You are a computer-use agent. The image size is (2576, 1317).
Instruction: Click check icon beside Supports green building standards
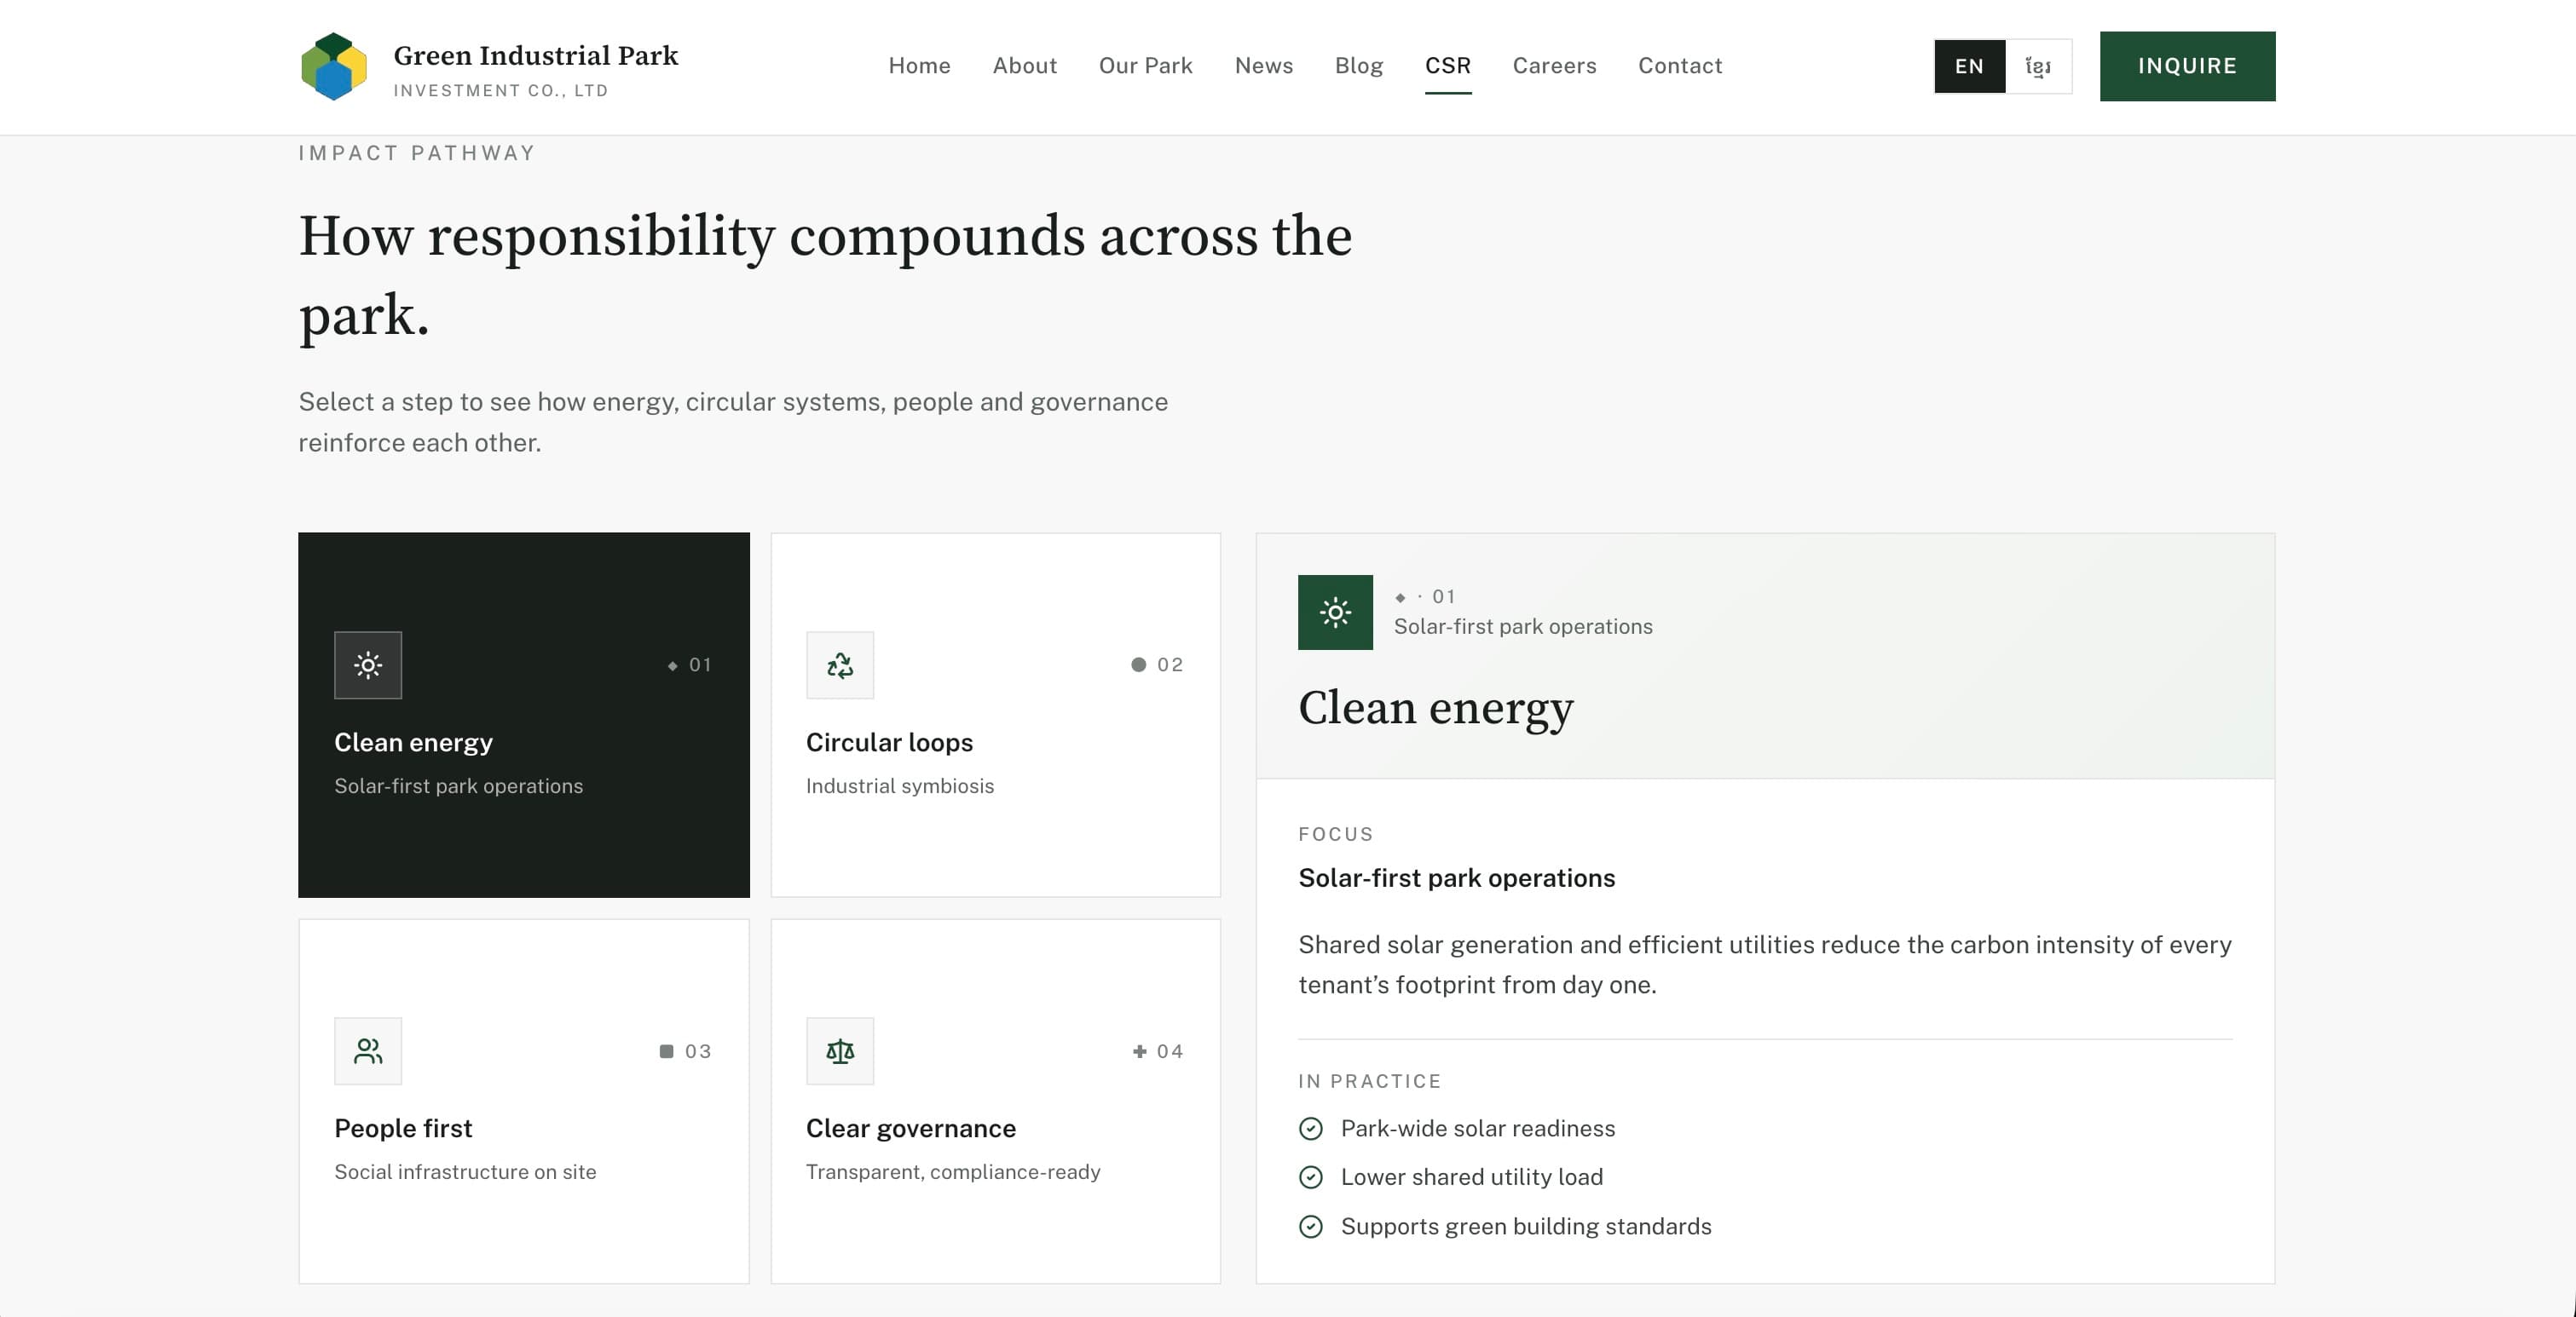coord(1310,1226)
